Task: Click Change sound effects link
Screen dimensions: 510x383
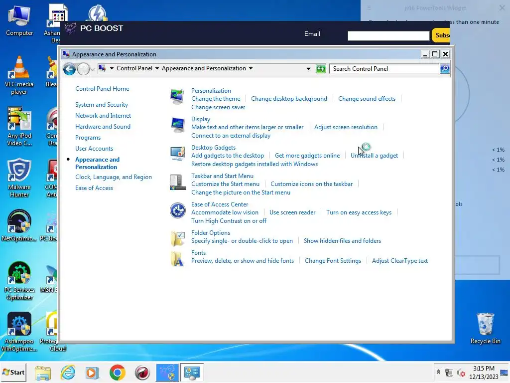Action: (x=367, y=99)
